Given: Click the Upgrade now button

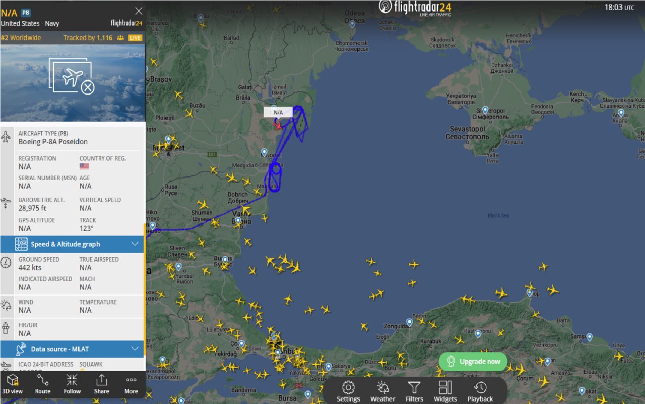Looking at the screenshot, I should click(473, 362).
